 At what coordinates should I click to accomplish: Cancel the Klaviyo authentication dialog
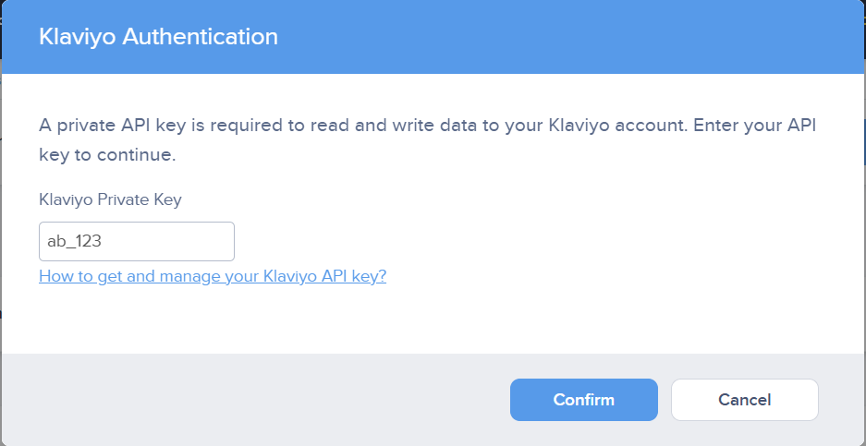click(744, 400)
